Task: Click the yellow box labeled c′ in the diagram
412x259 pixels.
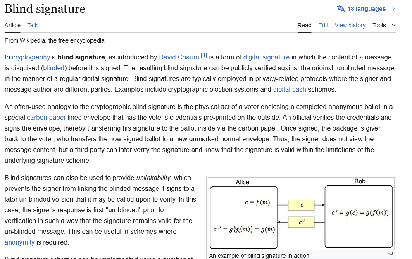Action: point(301,222)
